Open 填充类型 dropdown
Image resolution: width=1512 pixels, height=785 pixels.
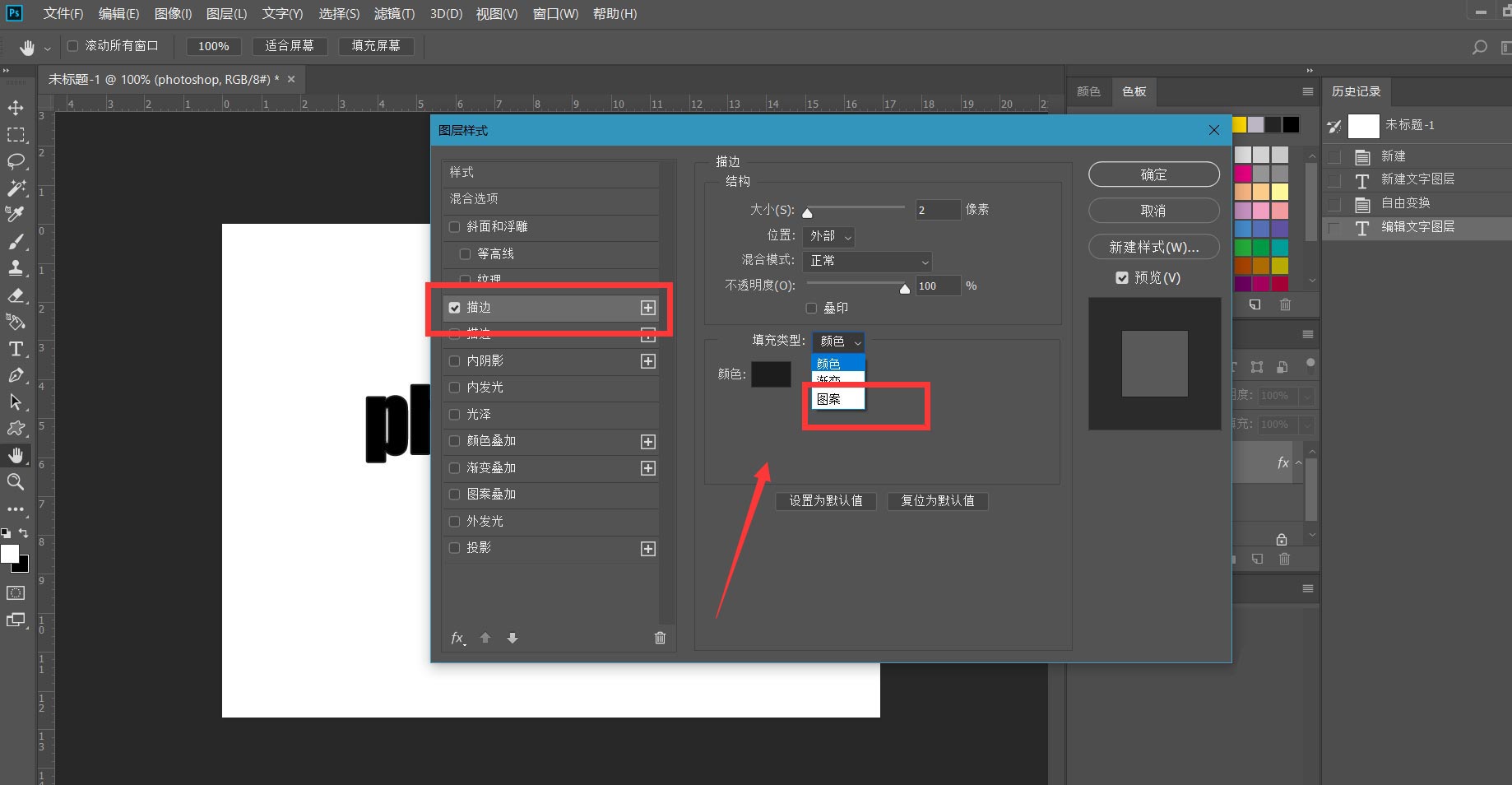pyautogui.click(x=838, y=341)
